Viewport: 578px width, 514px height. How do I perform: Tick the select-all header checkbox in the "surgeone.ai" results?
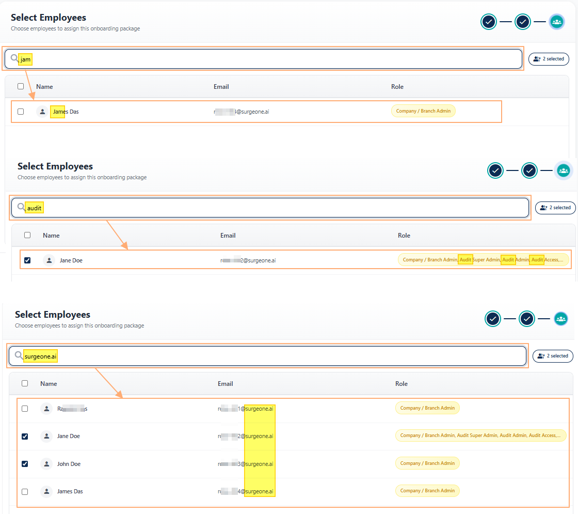coord(25,383)
